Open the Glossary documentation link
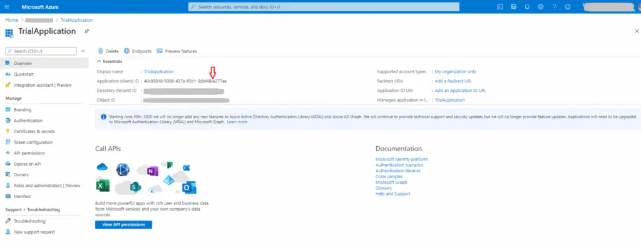641x245 pixels. pyautogui.click(x=384, y=188)
